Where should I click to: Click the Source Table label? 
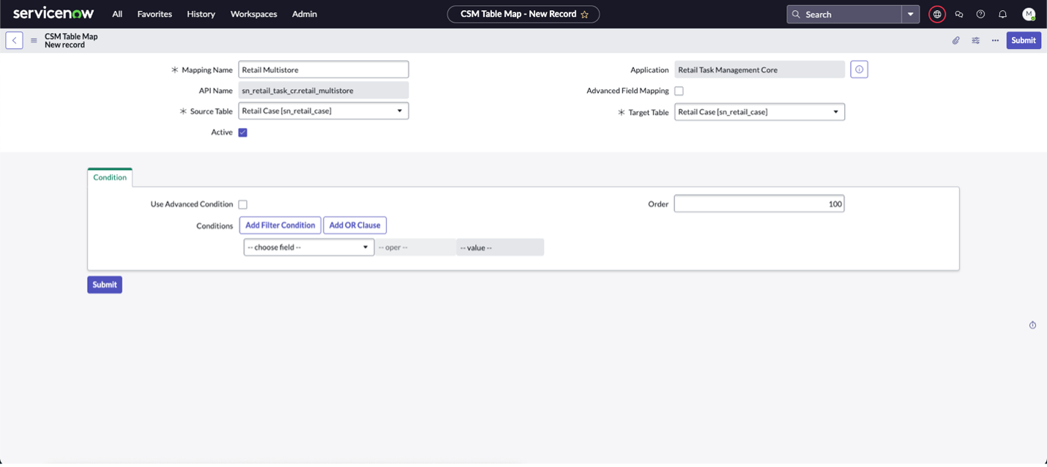(212, 112)
